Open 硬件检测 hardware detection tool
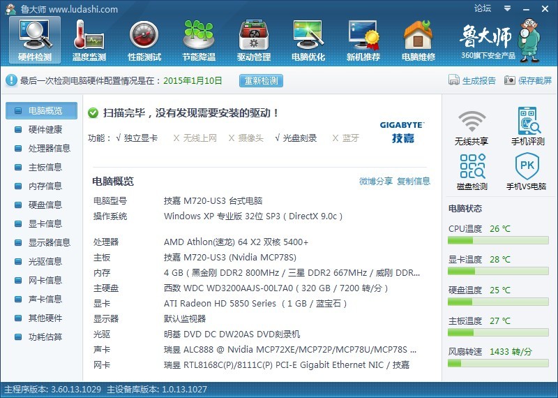The height and width of the screenshot is (398, 558). 35,40
